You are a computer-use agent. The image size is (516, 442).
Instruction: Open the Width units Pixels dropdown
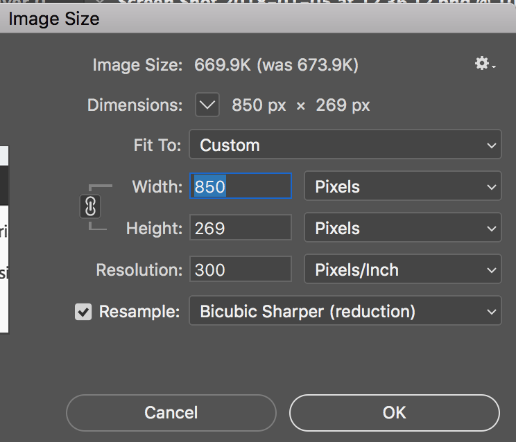coord(402,186)
